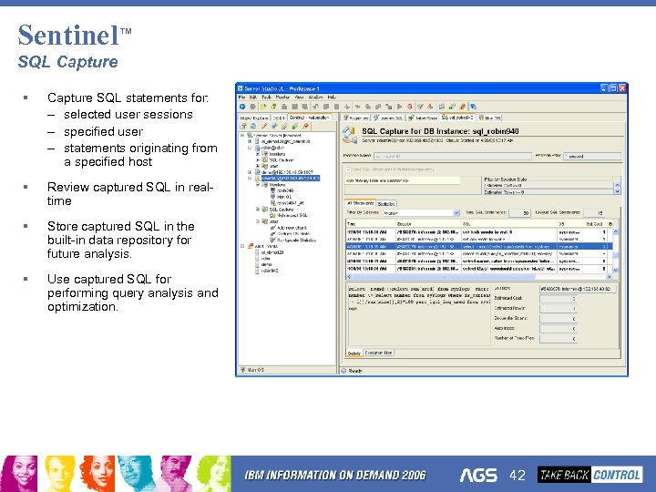Collapse the expanded SQL Capture tree node
656x492 pixels.
[258, 209]
